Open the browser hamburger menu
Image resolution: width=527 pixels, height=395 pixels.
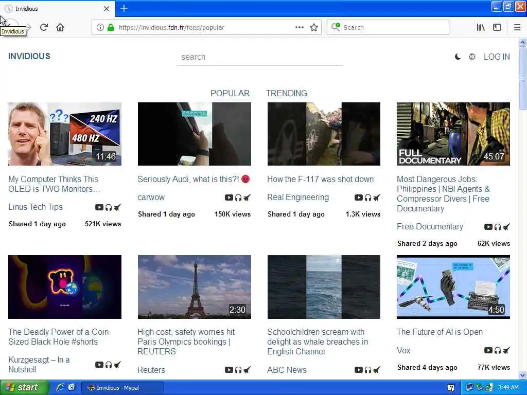coord(517,27)
